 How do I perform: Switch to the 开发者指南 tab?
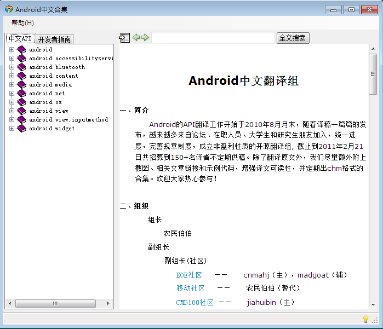54,39
